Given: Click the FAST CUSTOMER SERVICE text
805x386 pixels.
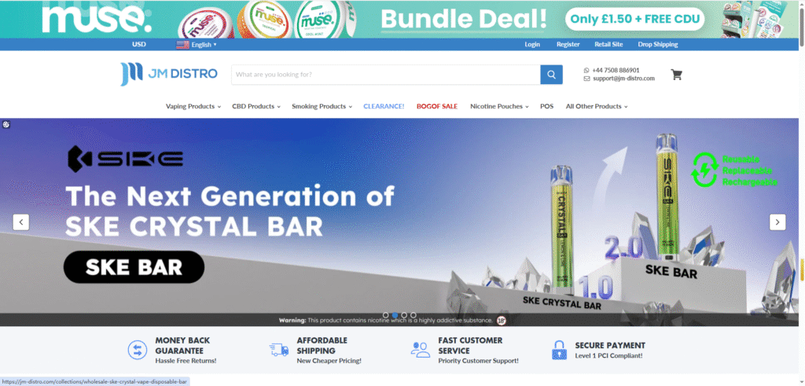Looking at the screenshot, I should point(470,345).
